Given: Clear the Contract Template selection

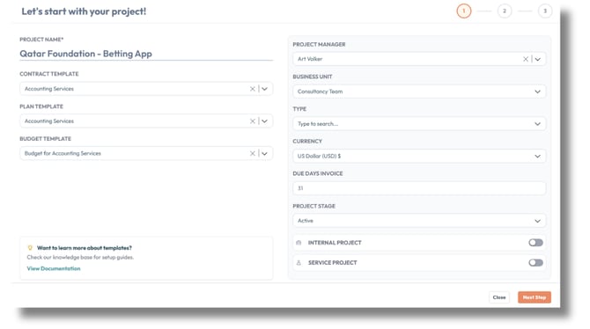Looking at the screenshot, I should pos(253,89).
